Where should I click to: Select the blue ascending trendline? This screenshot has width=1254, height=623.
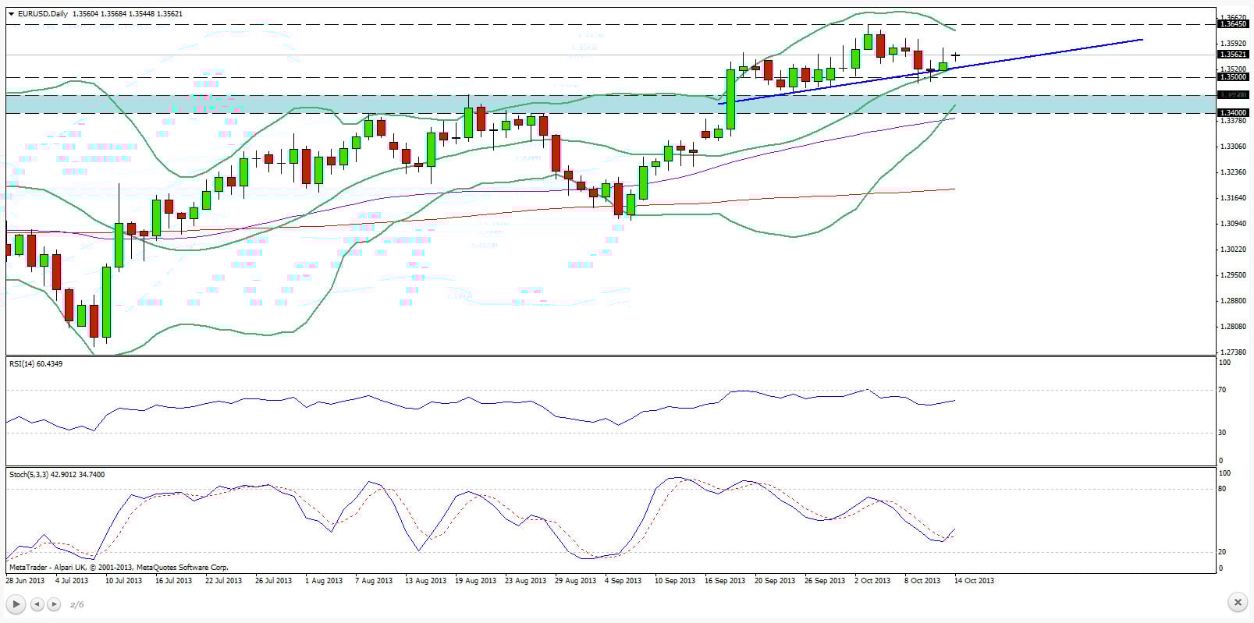tap(1053, 52)
